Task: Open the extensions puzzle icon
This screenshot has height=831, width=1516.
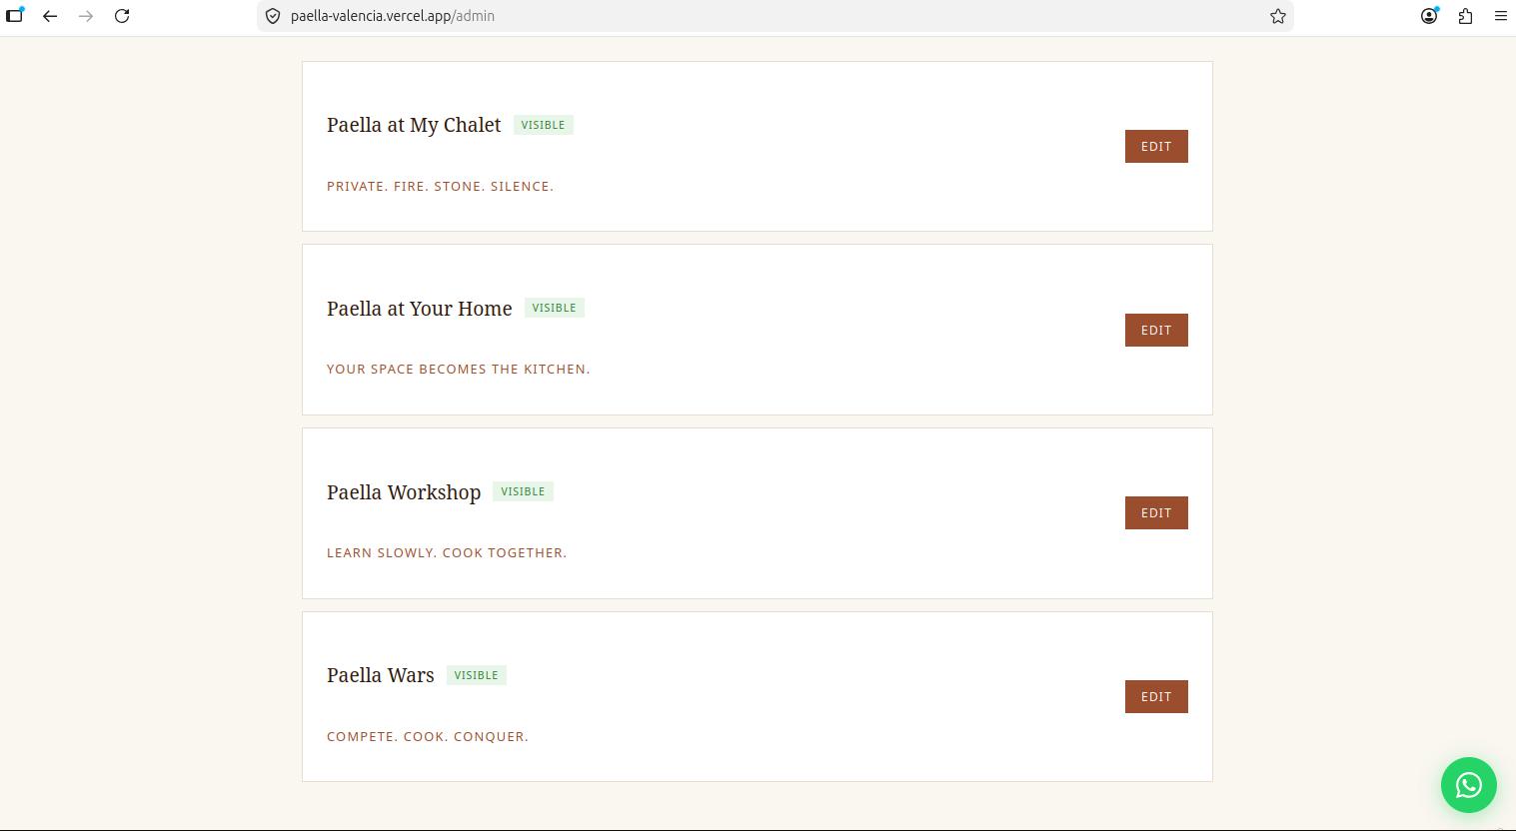Action: (x=1465, y=16)
